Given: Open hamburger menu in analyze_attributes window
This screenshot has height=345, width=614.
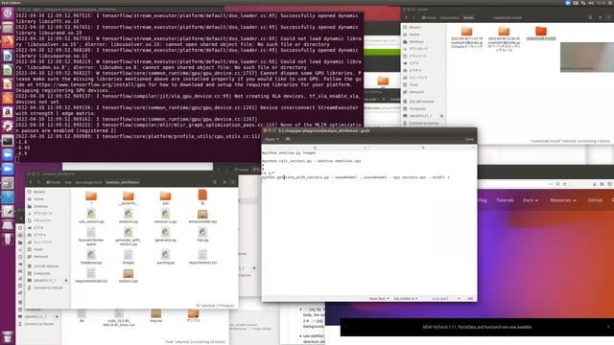Looking at the screenshot, I should (x=232, y=182).
